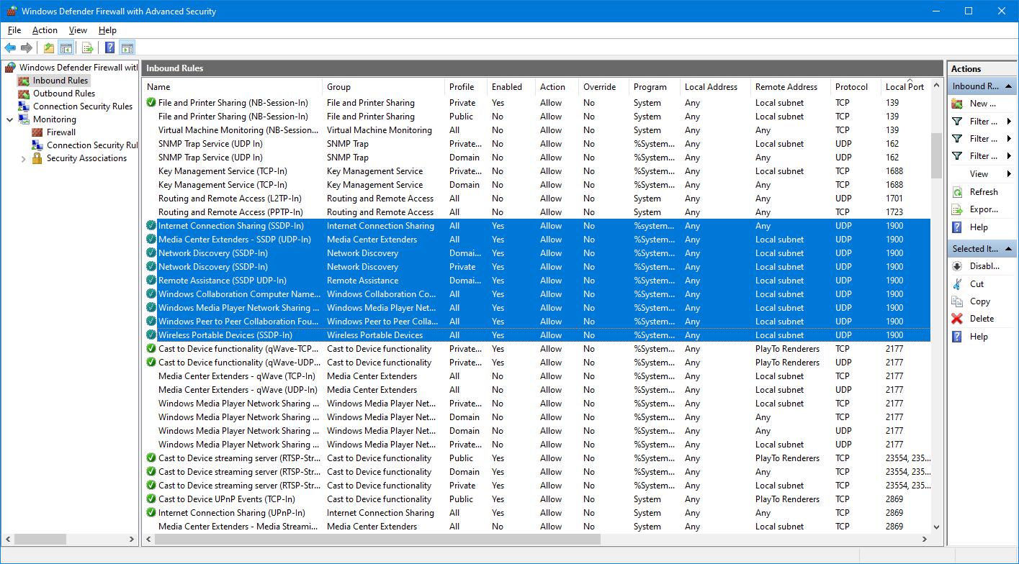1019x564 pixels.
Task: Click Help under the Selected Items section
Action: 979,336
